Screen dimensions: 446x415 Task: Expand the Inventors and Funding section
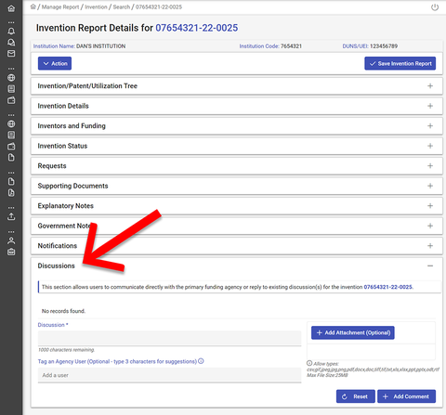click(236, 126)
